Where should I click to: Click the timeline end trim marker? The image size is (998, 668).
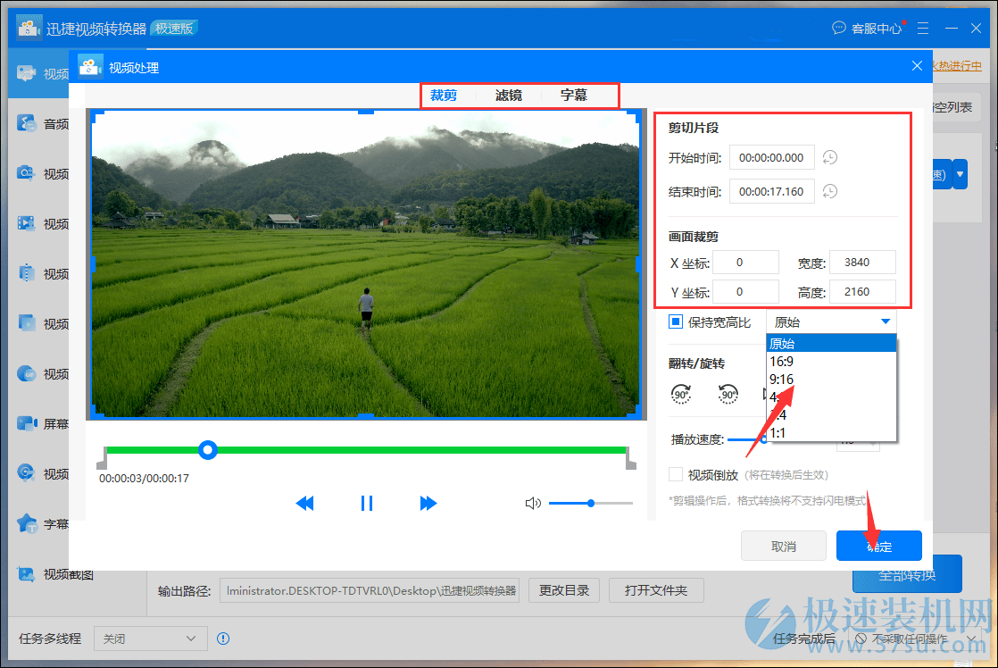click(x=631, y=458)
